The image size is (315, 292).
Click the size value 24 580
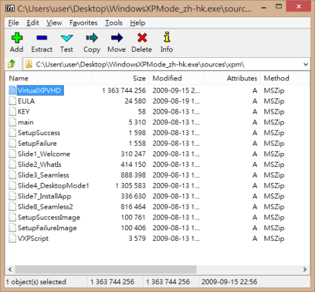(135, 101)
